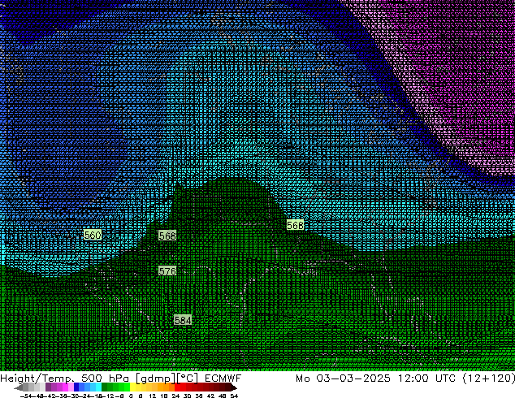This screenshot has width=515, height=398.
Task: Click the 560 contour height label
Action: click(x=93, y=235)
